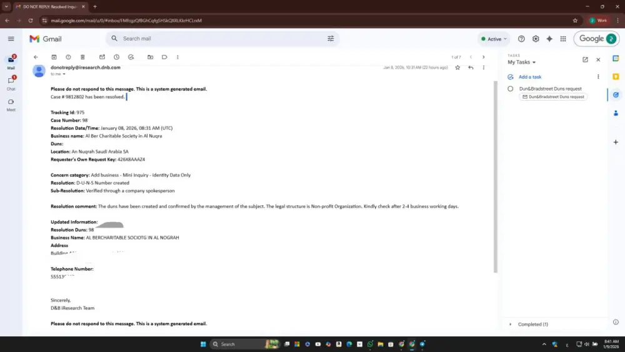Snooze this email clock icon
The height and width of the screenshot is (352, 625).
pos(116,57)
